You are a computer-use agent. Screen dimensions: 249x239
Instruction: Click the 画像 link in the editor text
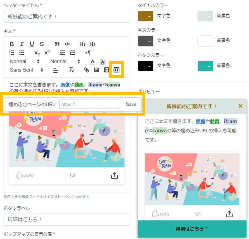click(65, 85)
